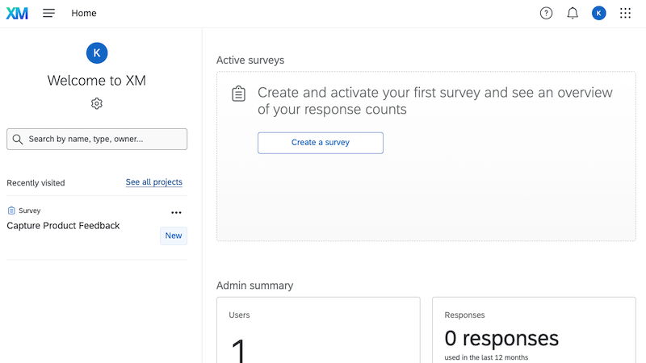Viewport: 646px width, 363px height.
Task: Click the survey clipboard icon in Recently visited
Action: point(11,211)
